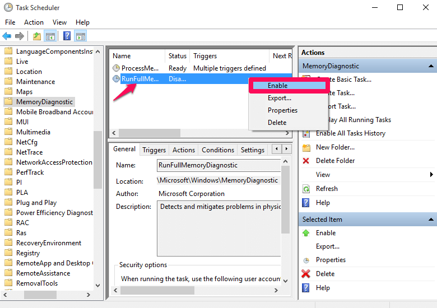The image size is (437, 308).
Task: Click task list scroll-right arrow
Action: (x=287, y=133)
